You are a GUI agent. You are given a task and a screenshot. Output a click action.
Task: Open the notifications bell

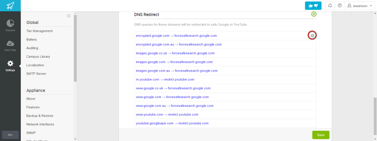click(330, 6)
